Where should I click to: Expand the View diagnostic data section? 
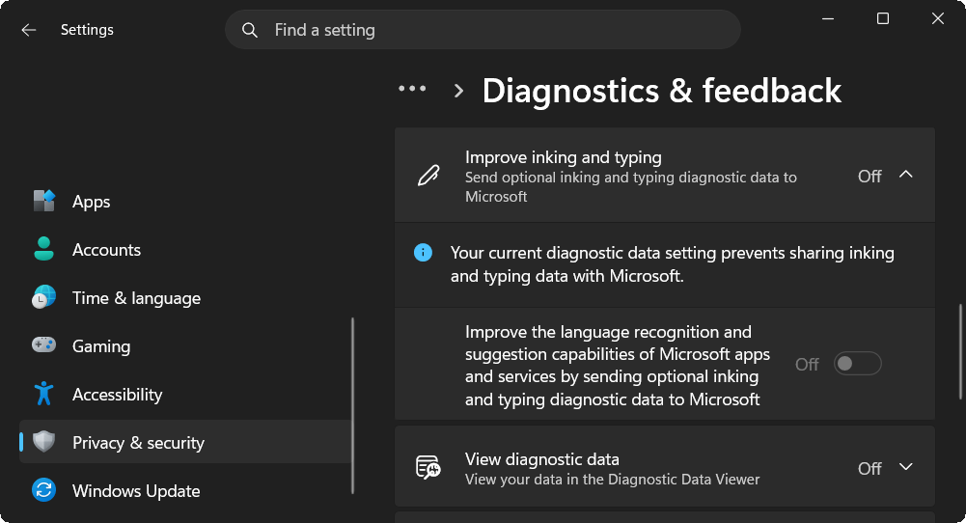tap(905, 467)
